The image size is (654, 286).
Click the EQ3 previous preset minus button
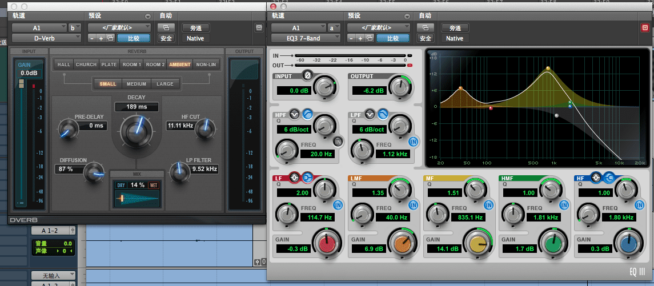(x=351, y=38)
